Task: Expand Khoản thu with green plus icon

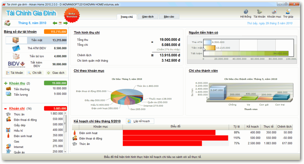Action: click(x=6, y=83)
